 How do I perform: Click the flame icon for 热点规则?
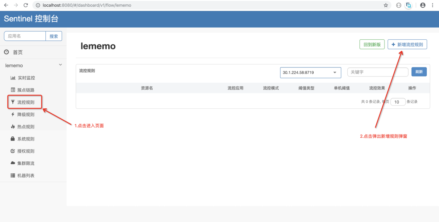pos(13,126)
